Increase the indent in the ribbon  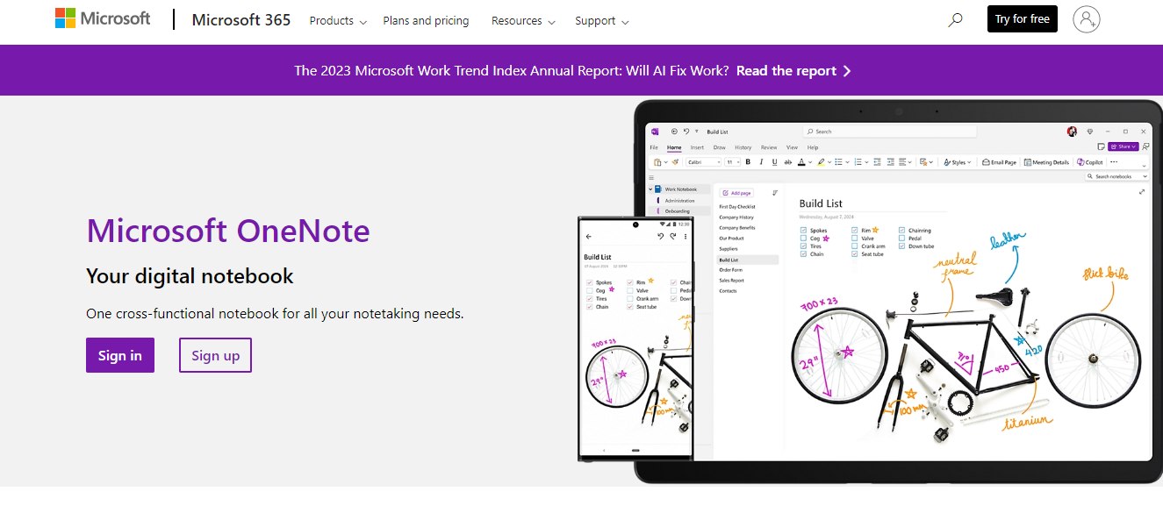point(890,162)
